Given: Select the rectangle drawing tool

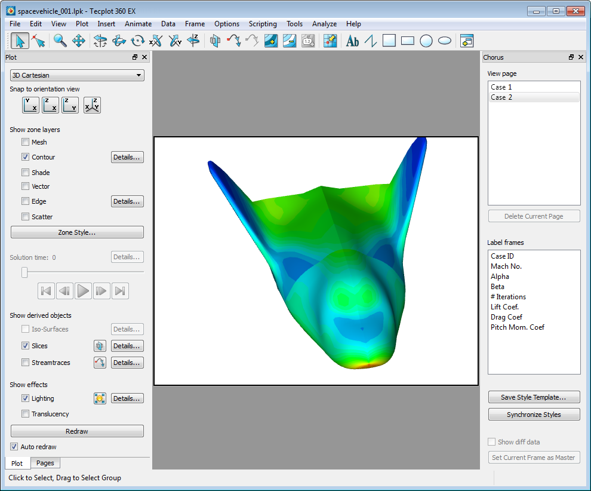Looking at the screenshot, I should (x=408, y=41).
